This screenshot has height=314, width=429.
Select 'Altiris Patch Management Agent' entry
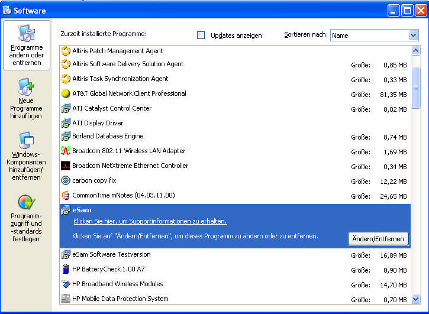[x=235, y=51]
